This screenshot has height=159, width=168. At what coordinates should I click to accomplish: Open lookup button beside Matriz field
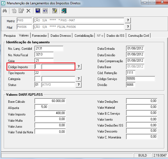[x=128, y=21]
